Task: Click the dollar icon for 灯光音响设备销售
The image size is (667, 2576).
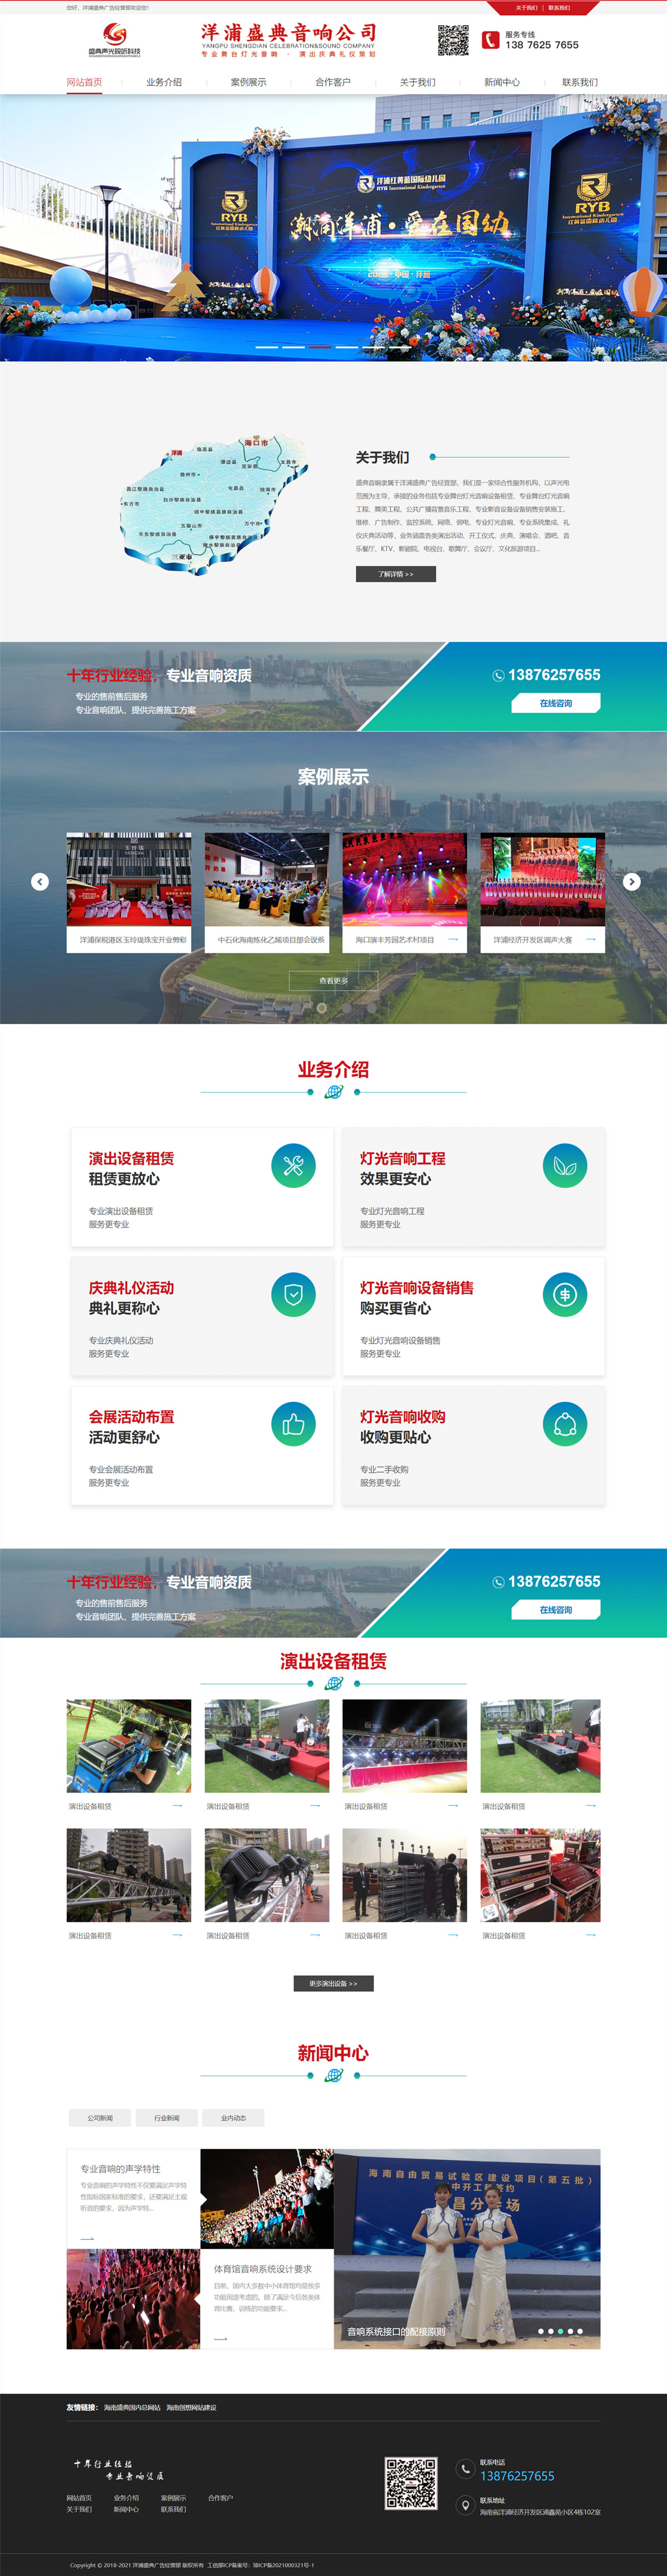Action: pos(564,1294)
